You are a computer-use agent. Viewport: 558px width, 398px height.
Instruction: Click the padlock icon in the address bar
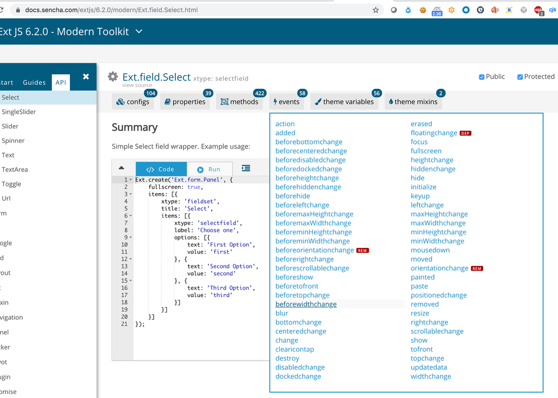20,9
